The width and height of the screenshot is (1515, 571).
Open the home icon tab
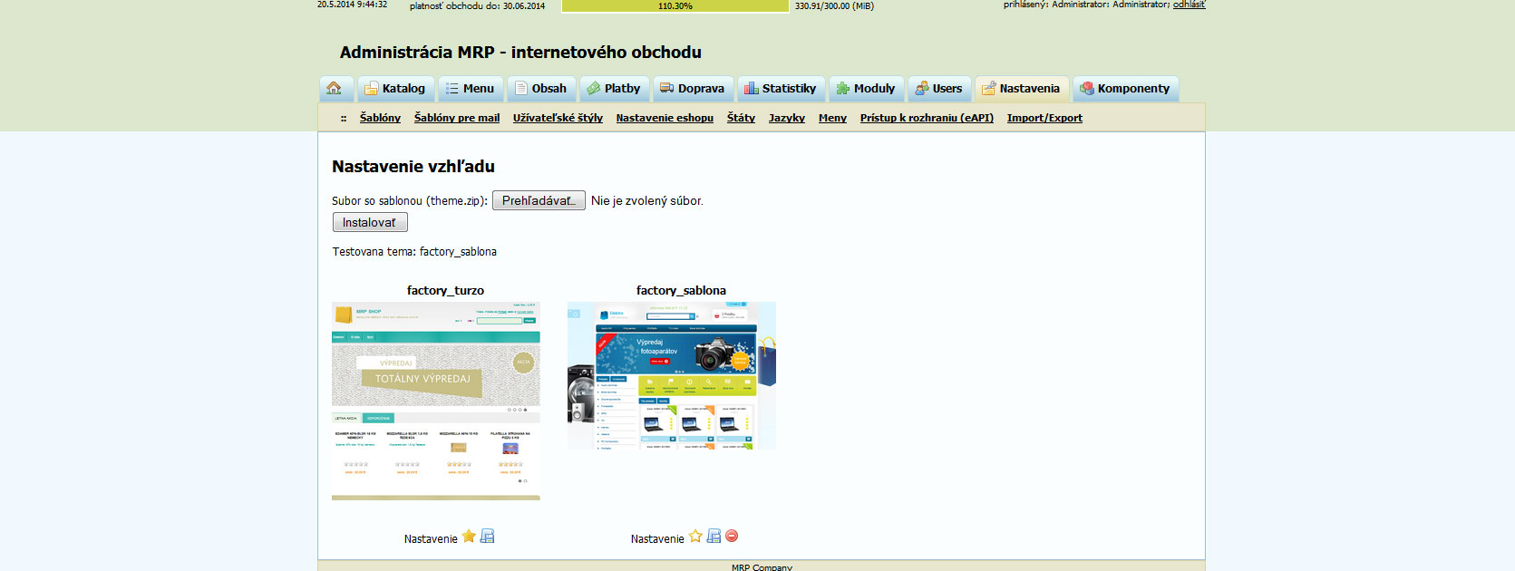point(335,89)
